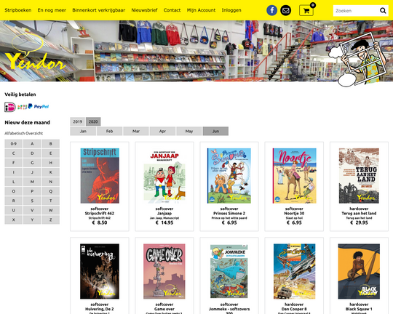Open the Stripboeken menu
393x314 pixels.
coord(18,10)
